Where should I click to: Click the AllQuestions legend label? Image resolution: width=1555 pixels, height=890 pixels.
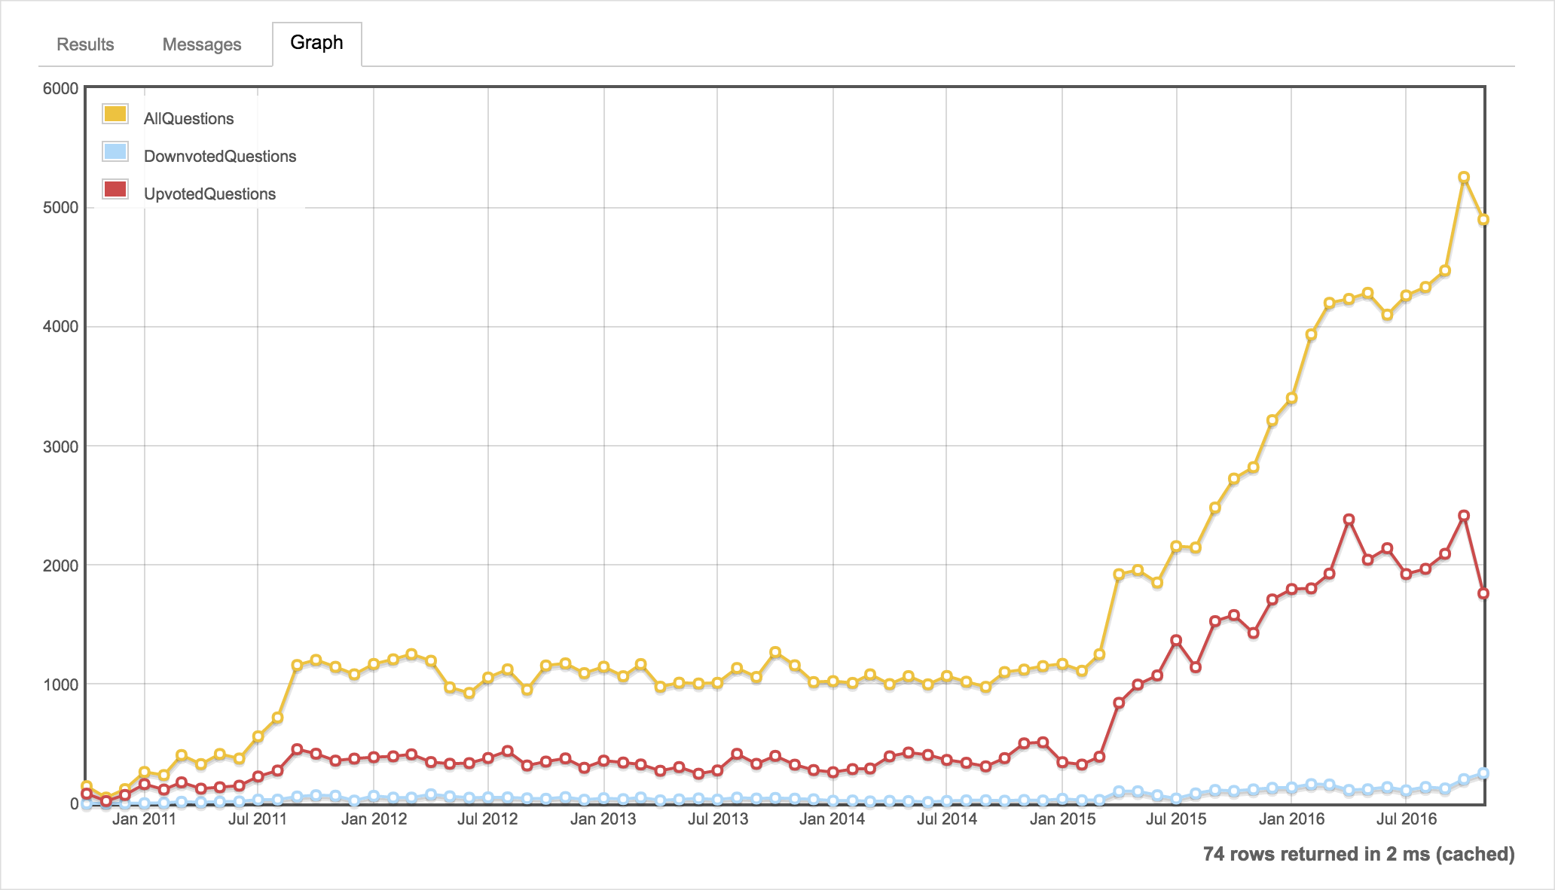(x=188, y=119)
